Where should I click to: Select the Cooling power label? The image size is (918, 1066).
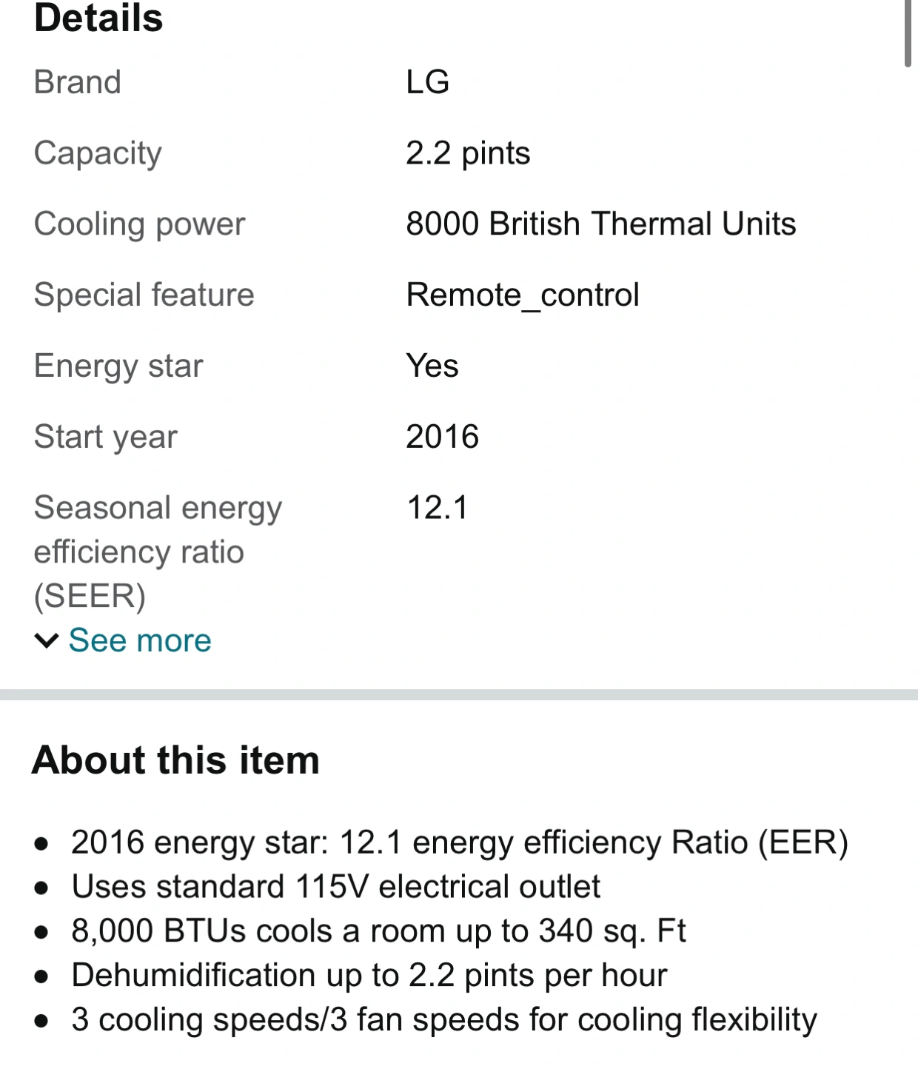coord(139,224)
